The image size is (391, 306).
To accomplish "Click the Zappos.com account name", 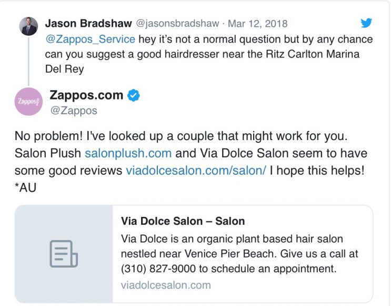I will coord(86,95).
